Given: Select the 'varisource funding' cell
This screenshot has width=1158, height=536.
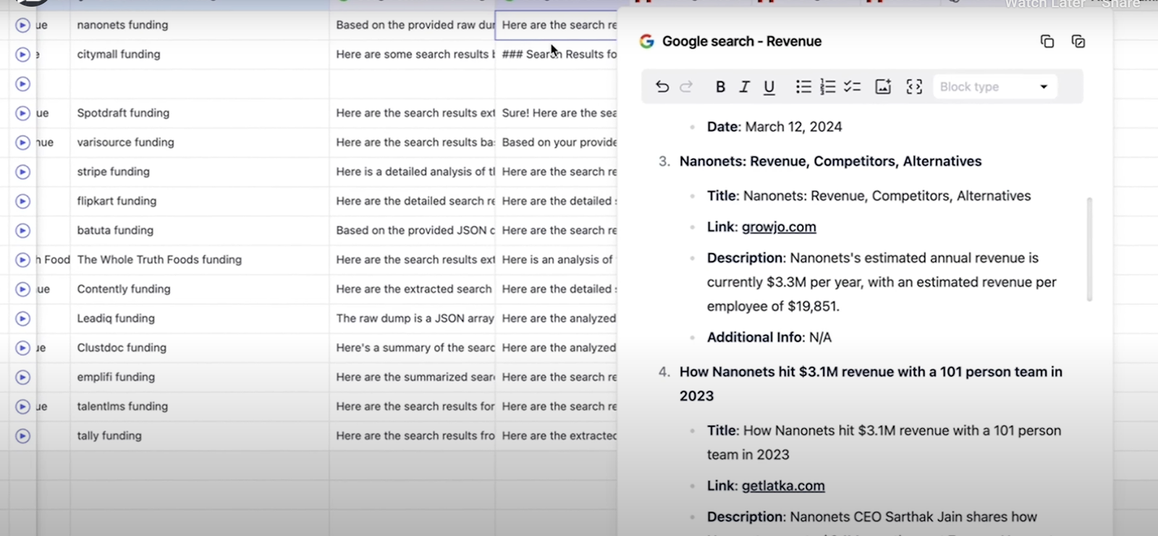Looking at the screenshot, I should 200,142.
